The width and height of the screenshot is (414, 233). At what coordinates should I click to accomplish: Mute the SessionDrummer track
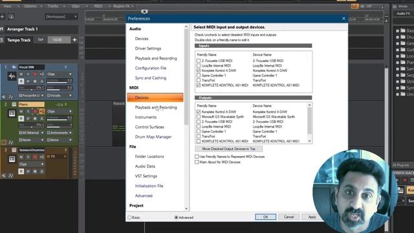[x=21, y=157]
